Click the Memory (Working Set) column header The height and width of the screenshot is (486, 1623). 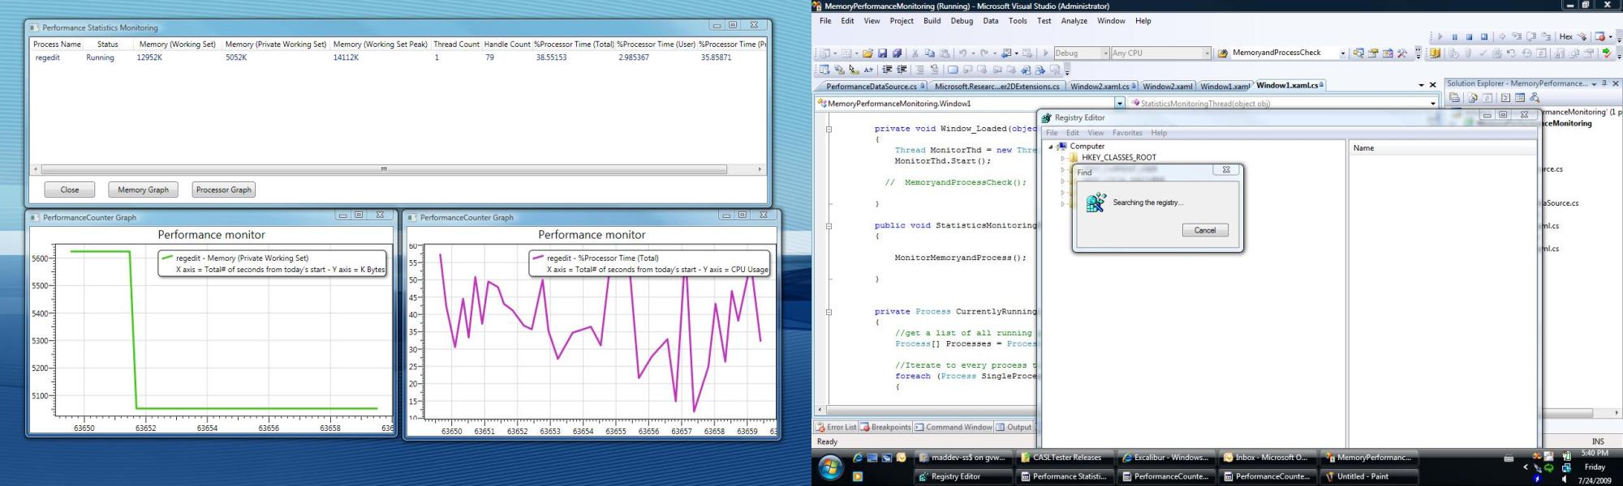click(x=178, y=45)
